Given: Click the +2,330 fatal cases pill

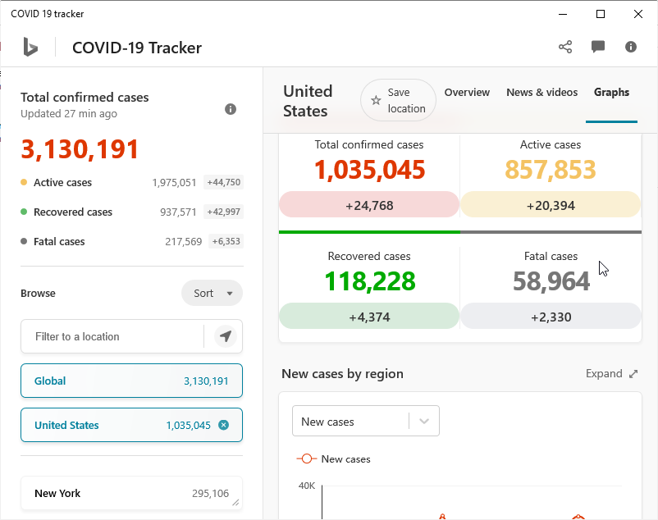Looking at the screenshot, I should (551, 317).
